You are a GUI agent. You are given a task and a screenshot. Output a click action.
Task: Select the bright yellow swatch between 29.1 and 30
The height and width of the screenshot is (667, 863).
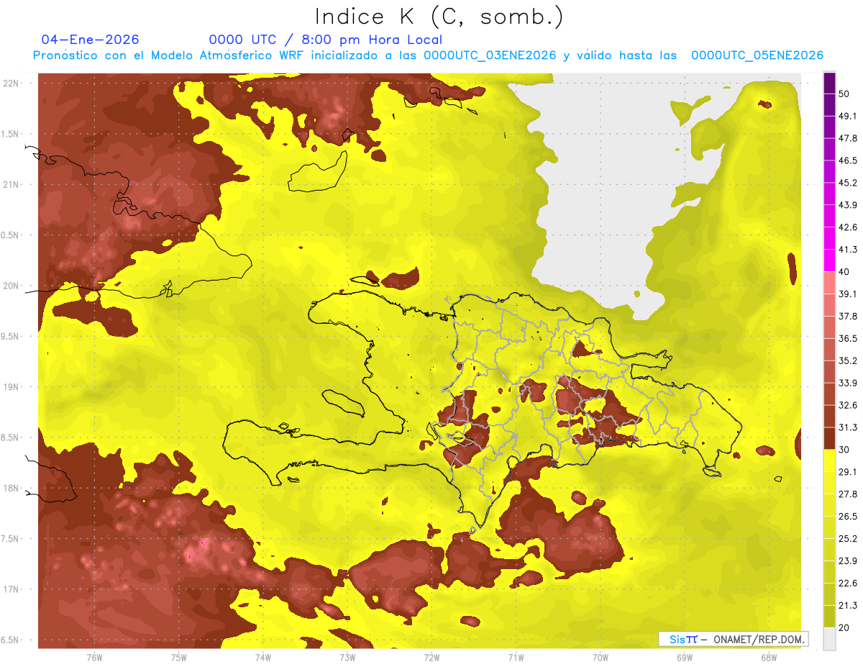830,460
